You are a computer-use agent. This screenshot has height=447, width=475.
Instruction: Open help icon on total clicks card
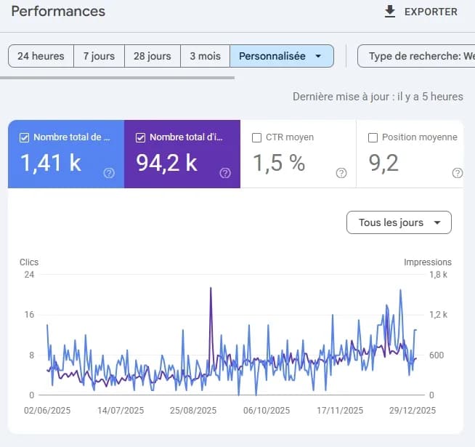click(109, 173)
